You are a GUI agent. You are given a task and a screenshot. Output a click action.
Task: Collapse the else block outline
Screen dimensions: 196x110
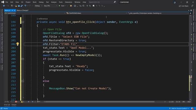click(x=23, y=81)
